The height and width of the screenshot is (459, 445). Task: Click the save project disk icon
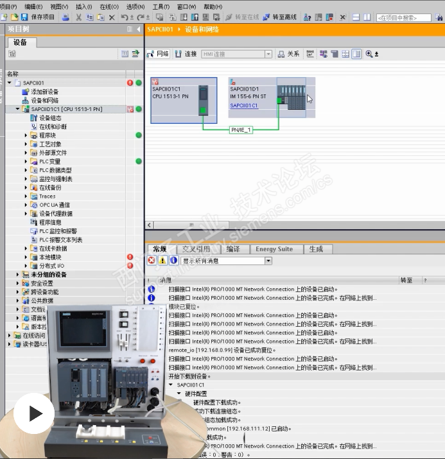tap(24, 17)
